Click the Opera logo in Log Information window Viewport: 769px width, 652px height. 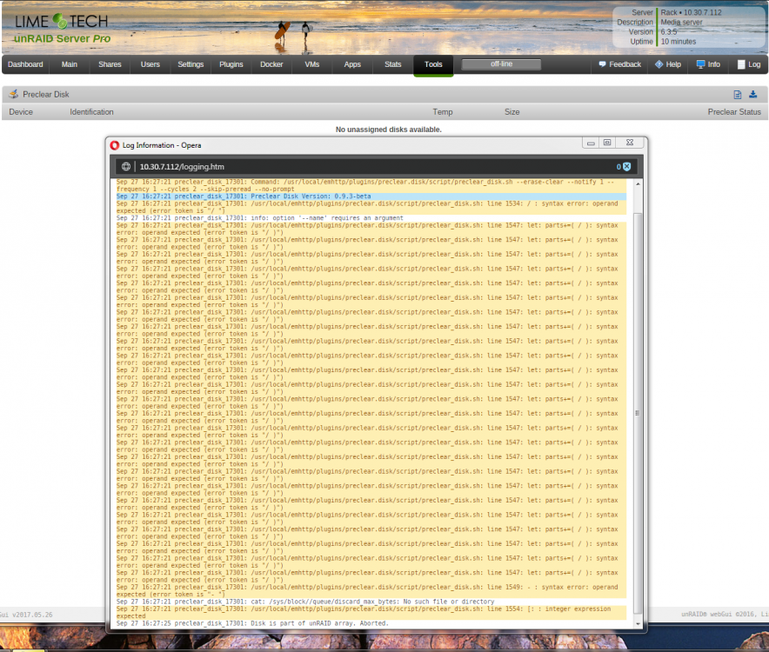(x=115, y=145)
